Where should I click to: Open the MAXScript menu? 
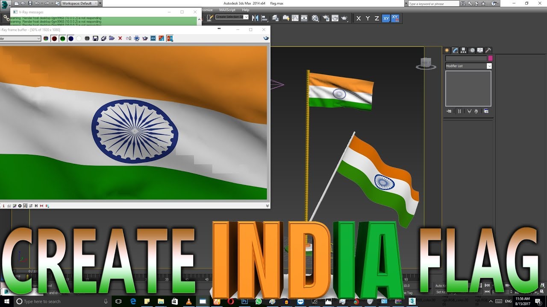pos(227,10)
